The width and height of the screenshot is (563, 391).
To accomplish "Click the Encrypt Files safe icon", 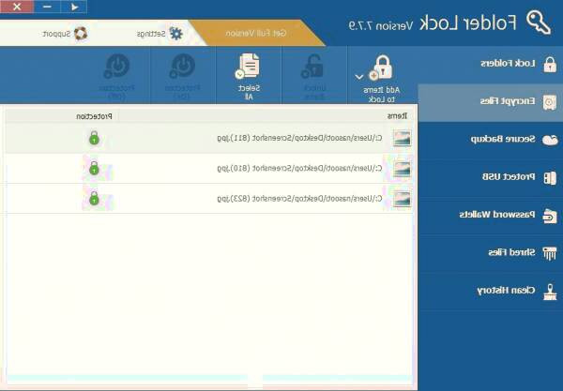I will pos(550,102).
